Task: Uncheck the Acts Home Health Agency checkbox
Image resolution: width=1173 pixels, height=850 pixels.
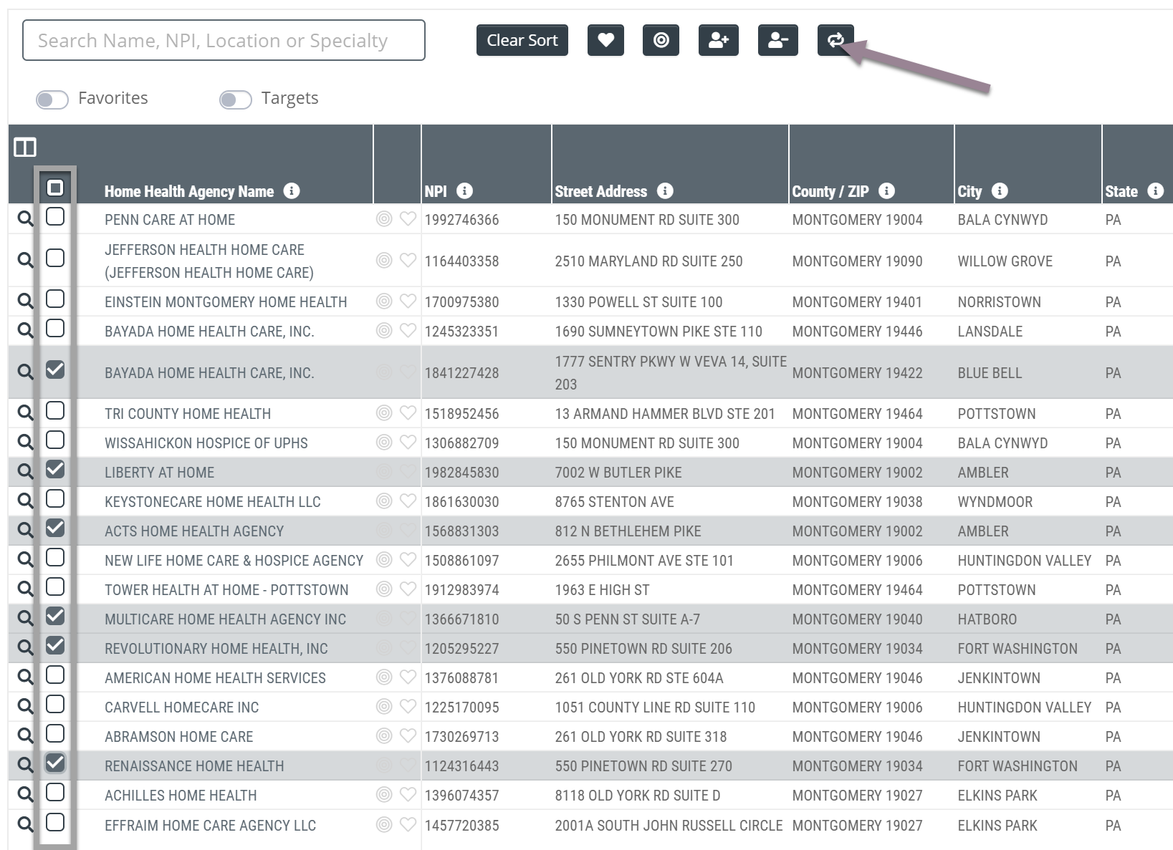Action: [x=55, y=528]
